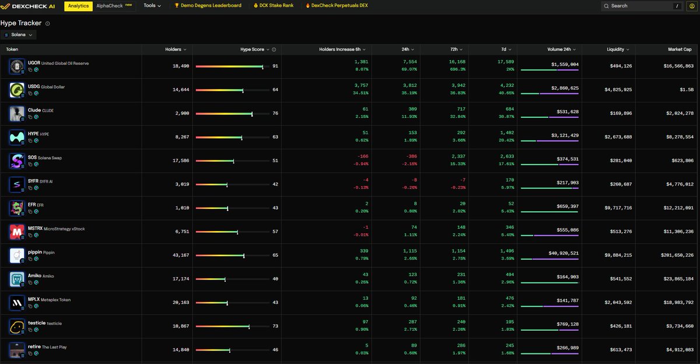700x364 pixels.
Task: Sort by the 7d column
Action: pyautogui.click(x=506, y=50)
